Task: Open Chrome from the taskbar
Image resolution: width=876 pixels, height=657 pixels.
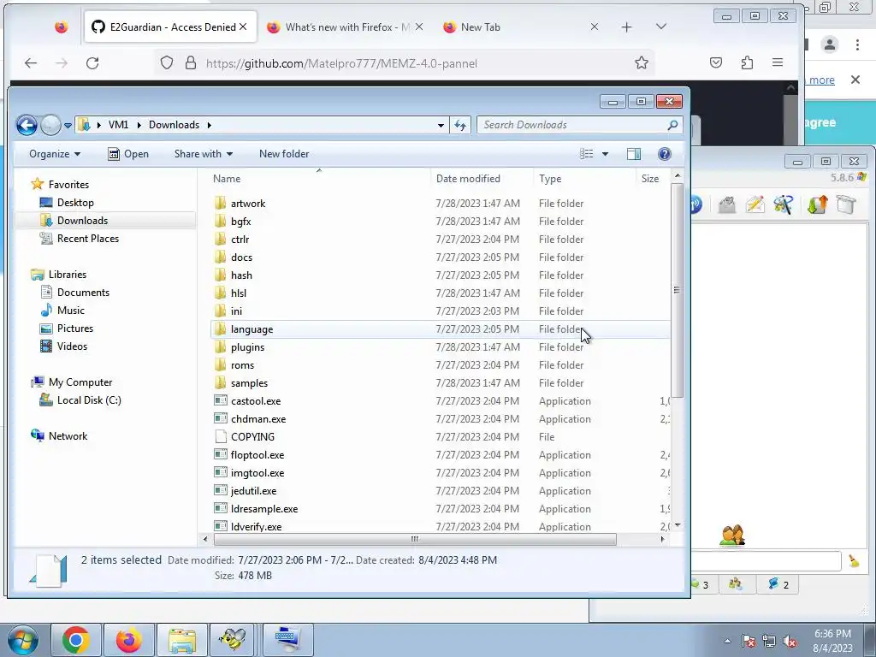Action: [x=76, y=640]
